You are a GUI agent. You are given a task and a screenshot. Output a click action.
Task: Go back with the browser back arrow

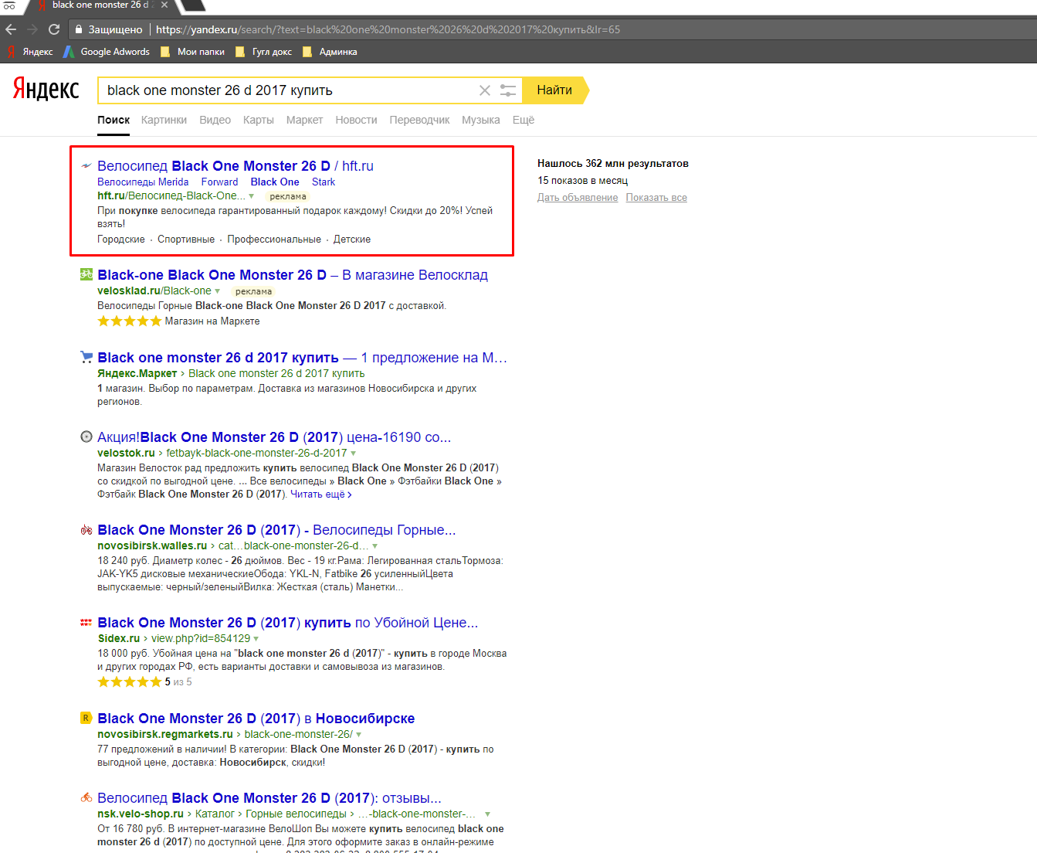[x=11, y=29]
